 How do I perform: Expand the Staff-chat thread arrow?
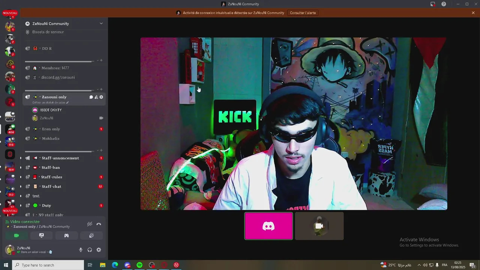pos(21,186)
